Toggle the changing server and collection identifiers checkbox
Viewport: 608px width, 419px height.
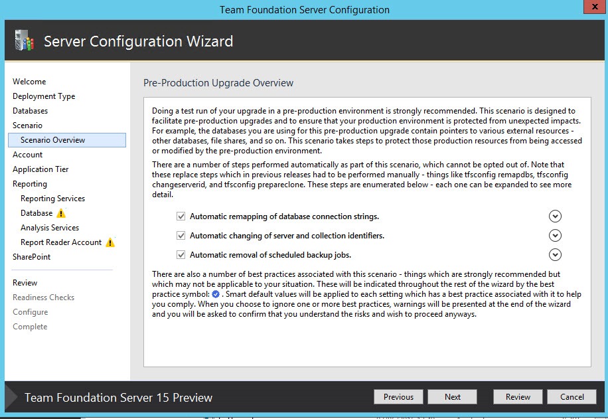181,236
